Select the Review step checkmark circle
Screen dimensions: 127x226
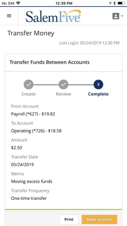click(x=63, y=84)
